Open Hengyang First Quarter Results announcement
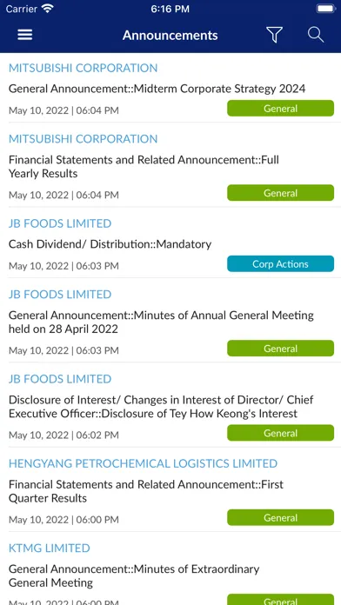The image size is (341, 605). pyautogui.click(x=146, y=491)
